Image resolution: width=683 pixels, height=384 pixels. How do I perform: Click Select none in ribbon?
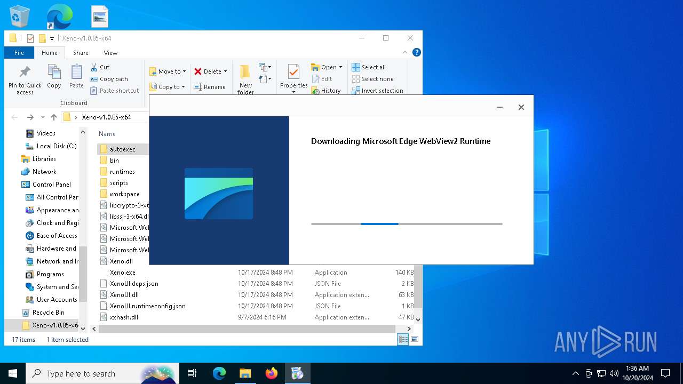click(372, 79)
